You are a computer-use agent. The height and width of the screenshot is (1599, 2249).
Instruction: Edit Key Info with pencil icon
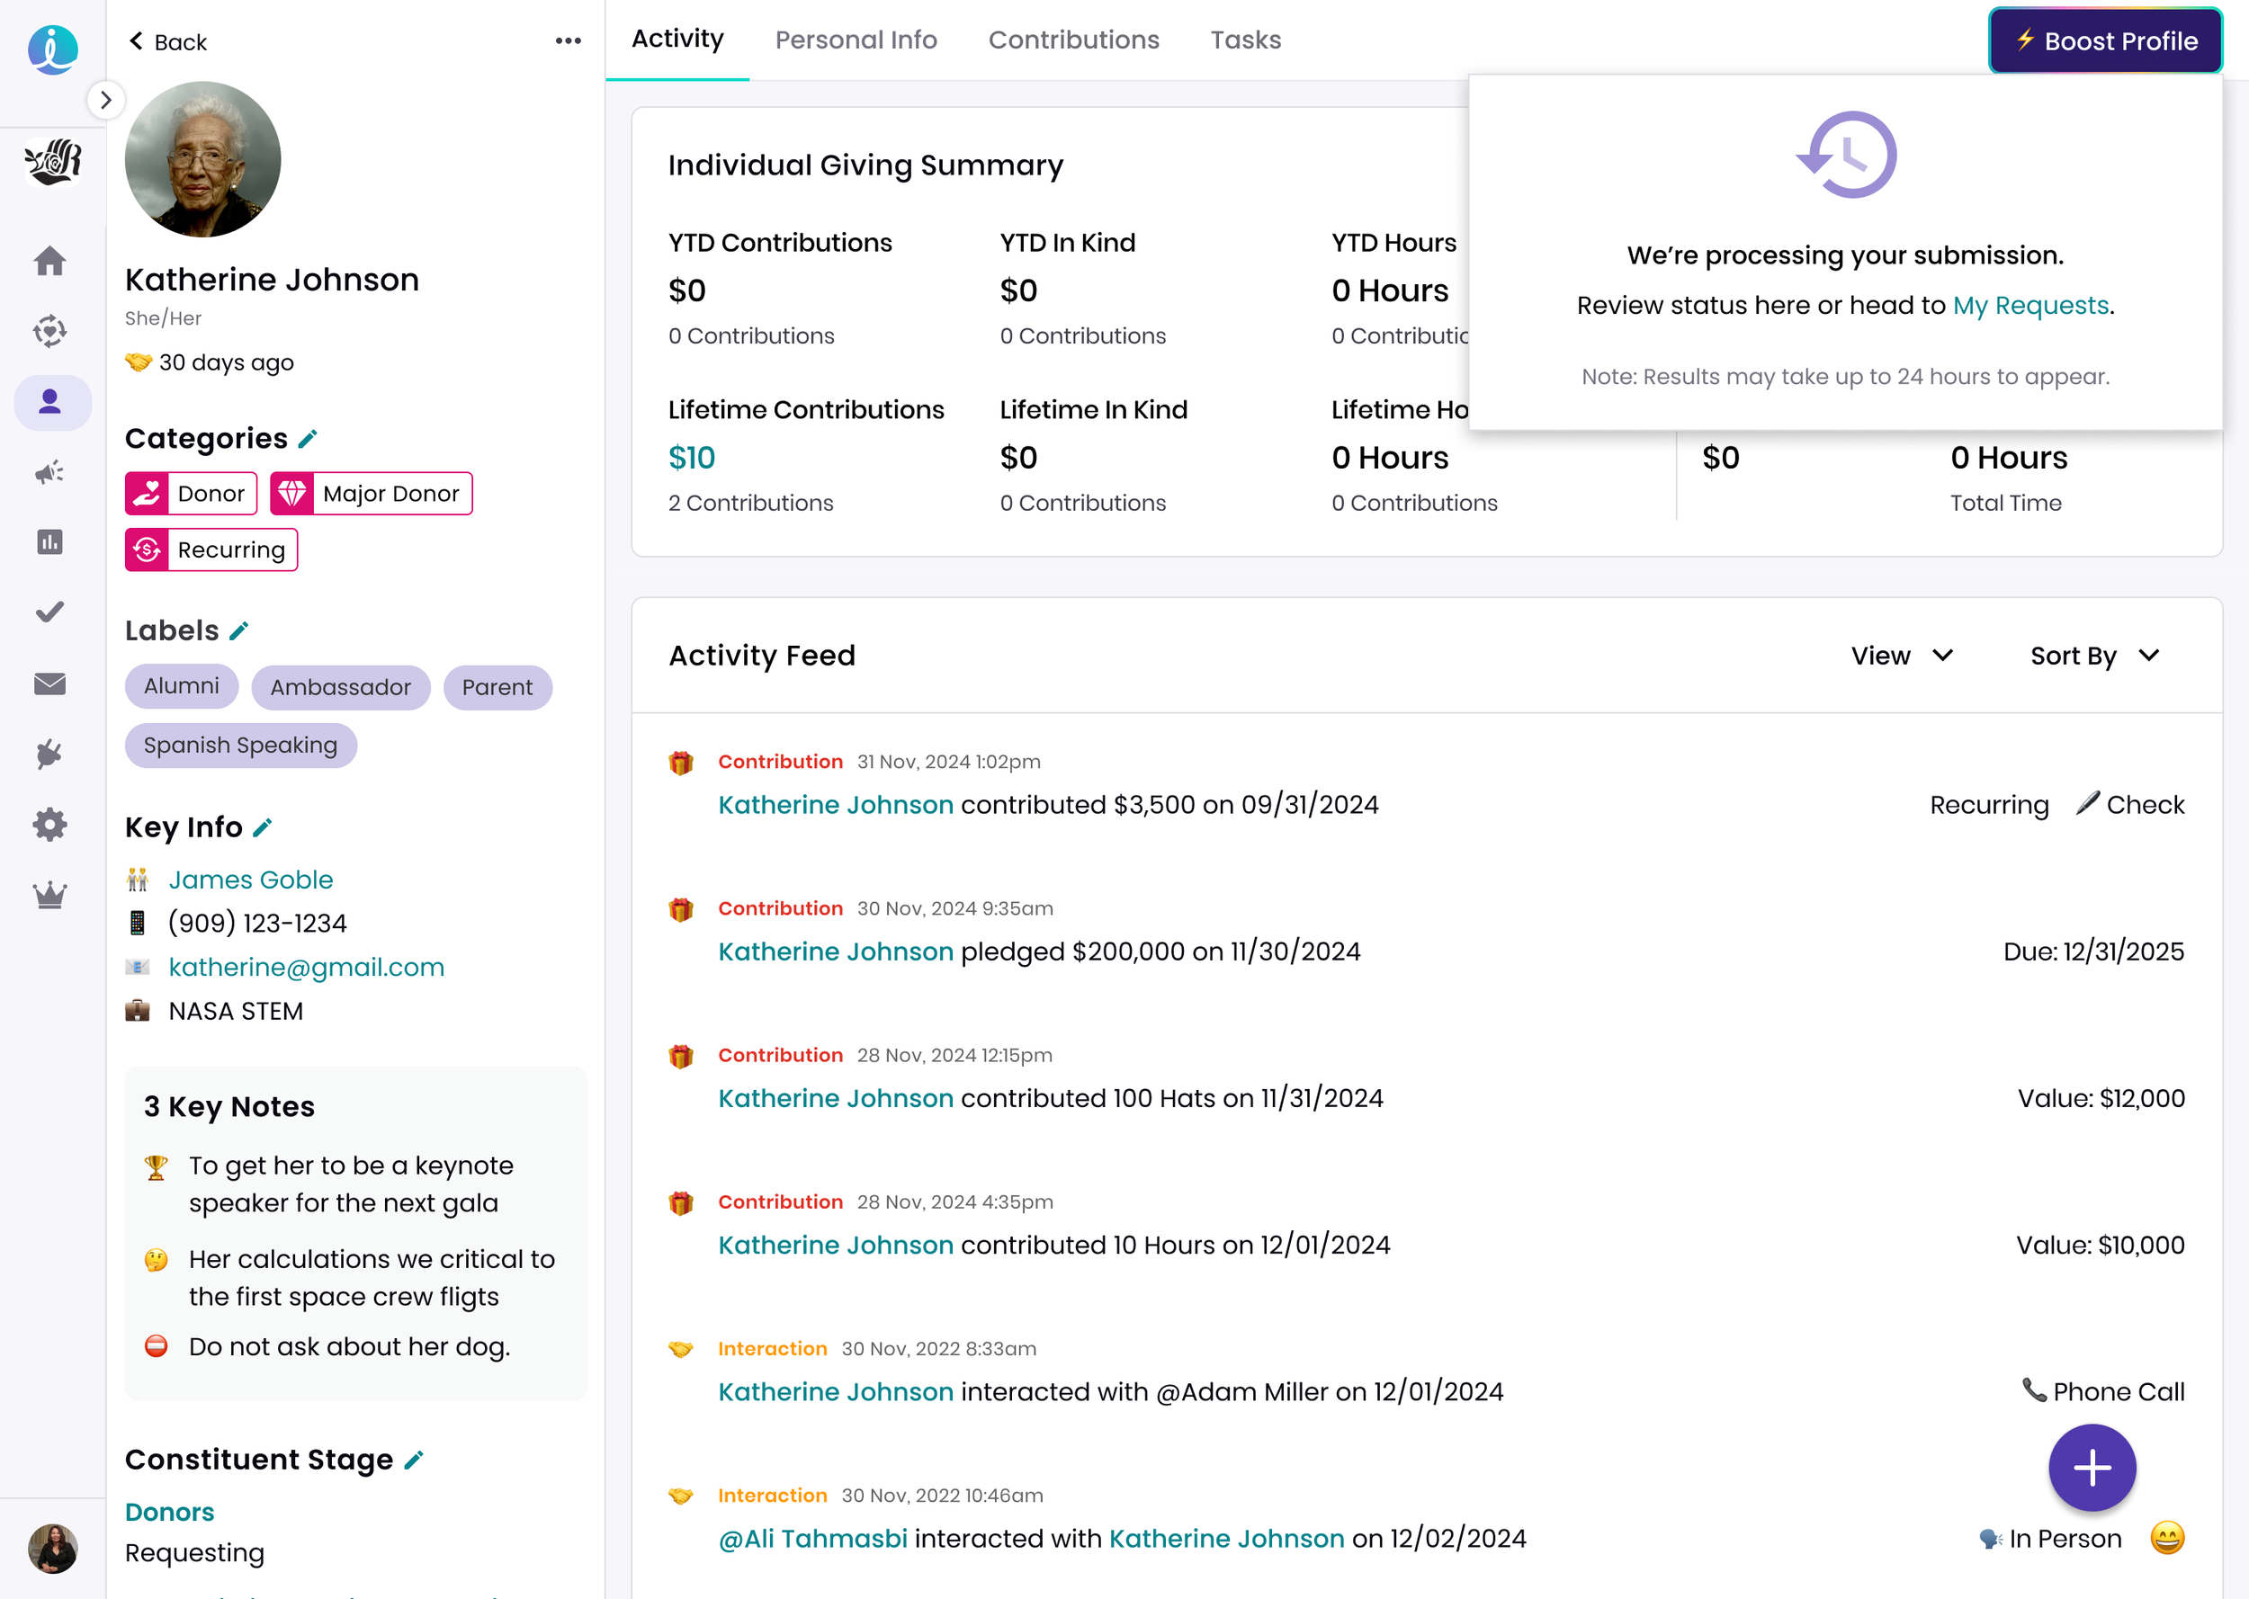(x=263, y=828)
